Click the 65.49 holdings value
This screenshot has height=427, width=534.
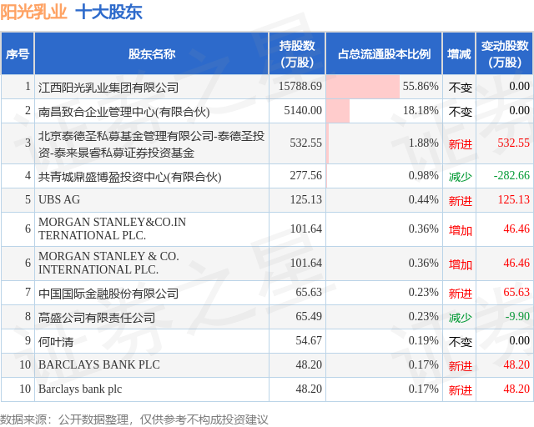click(x=308, y=316)
